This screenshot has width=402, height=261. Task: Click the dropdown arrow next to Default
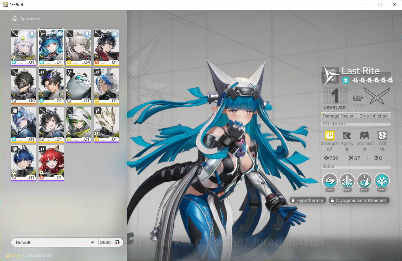[92, 242]
